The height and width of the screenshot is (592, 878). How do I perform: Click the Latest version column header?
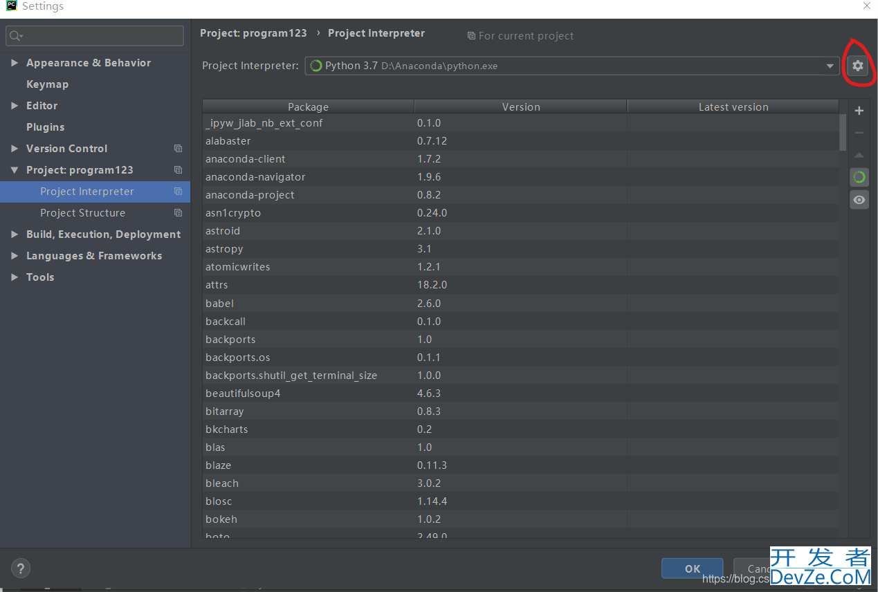click(733, 107)
